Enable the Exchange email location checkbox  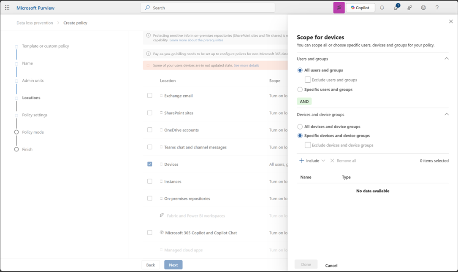[150, 95]
